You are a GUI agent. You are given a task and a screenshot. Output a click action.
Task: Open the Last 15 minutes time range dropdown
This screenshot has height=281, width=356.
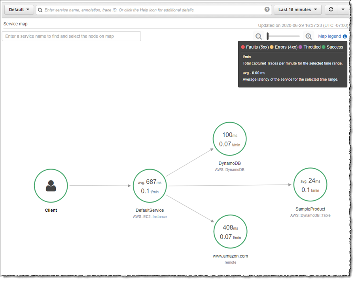pos(297,10)
